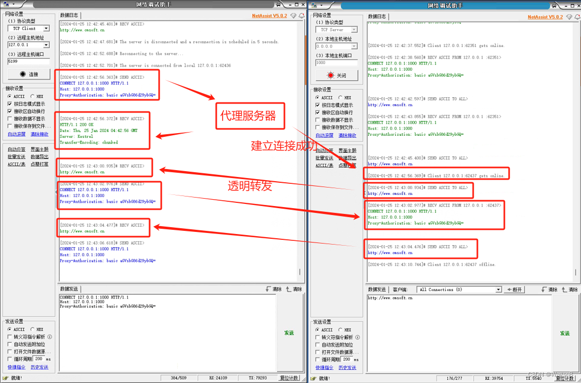Image resolution: width=581 pixels, height=383 pixels.
Task: Click the down-arrow 清除 in server send panel
Action: 549,289
